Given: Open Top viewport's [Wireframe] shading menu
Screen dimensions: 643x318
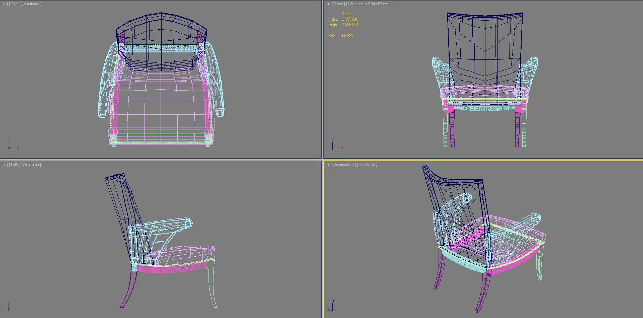Looking at the screenshot, I should [31, 4].
